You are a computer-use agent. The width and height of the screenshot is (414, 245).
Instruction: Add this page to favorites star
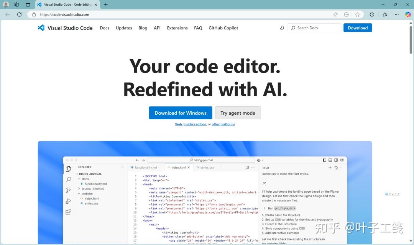point(357,15)
